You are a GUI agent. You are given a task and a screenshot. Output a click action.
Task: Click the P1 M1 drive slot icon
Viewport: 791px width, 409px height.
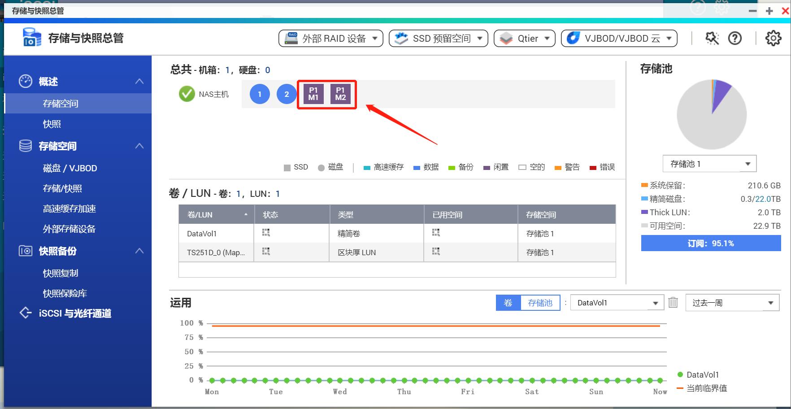tap(313, 94)
